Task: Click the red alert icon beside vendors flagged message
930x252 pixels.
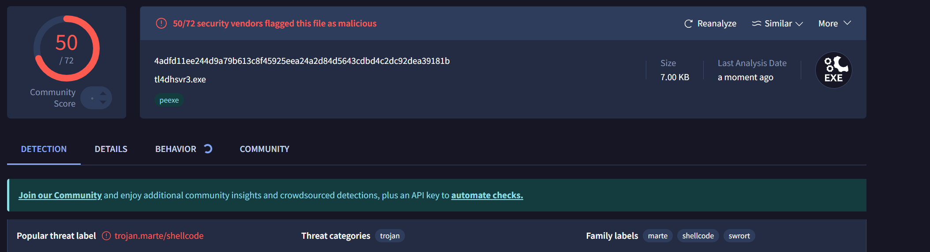Action: point(161,23)
